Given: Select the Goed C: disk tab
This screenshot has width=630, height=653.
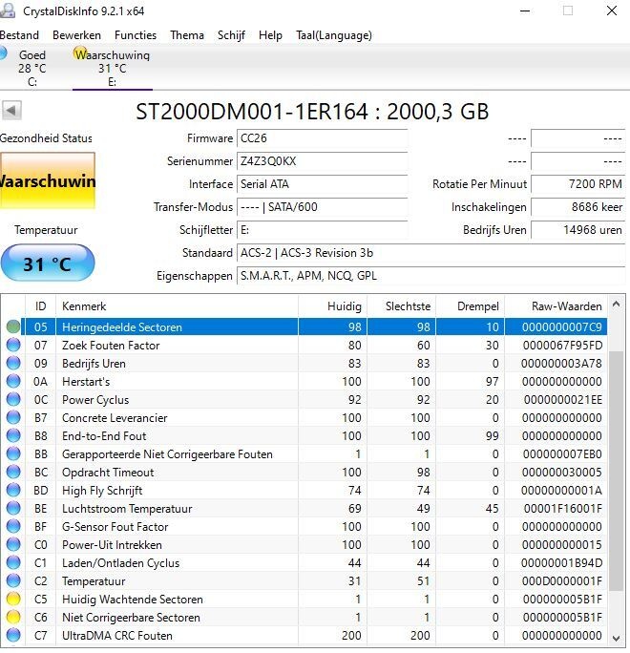Looking at the screenshot, I should point(32,68).
